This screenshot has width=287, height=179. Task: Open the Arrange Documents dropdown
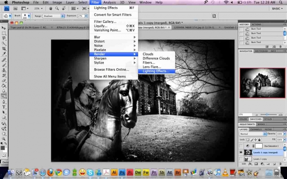point(75,9)
